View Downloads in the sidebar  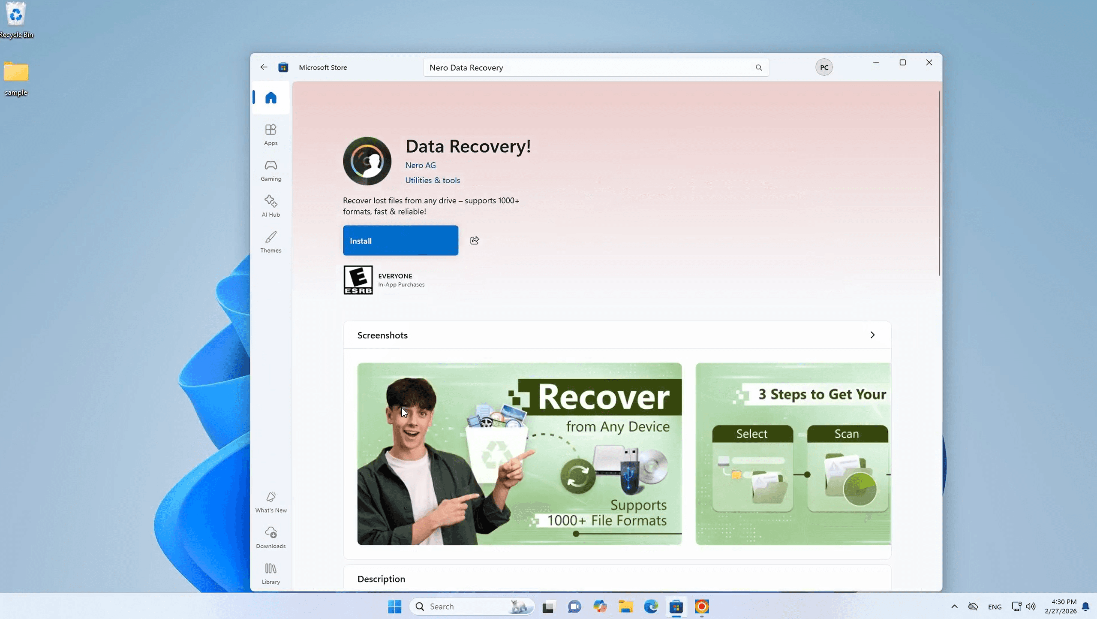click(270, 537)
